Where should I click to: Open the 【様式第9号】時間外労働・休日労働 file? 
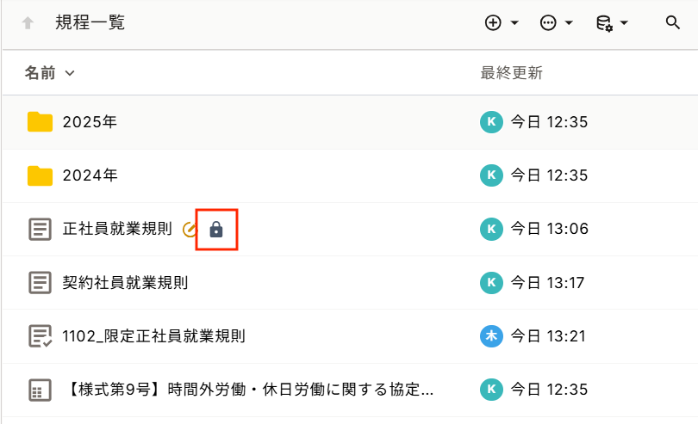[247, 390]
